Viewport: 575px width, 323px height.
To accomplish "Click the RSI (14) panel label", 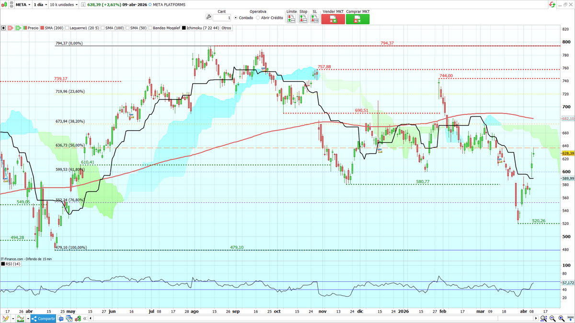I will coord(13,264).
